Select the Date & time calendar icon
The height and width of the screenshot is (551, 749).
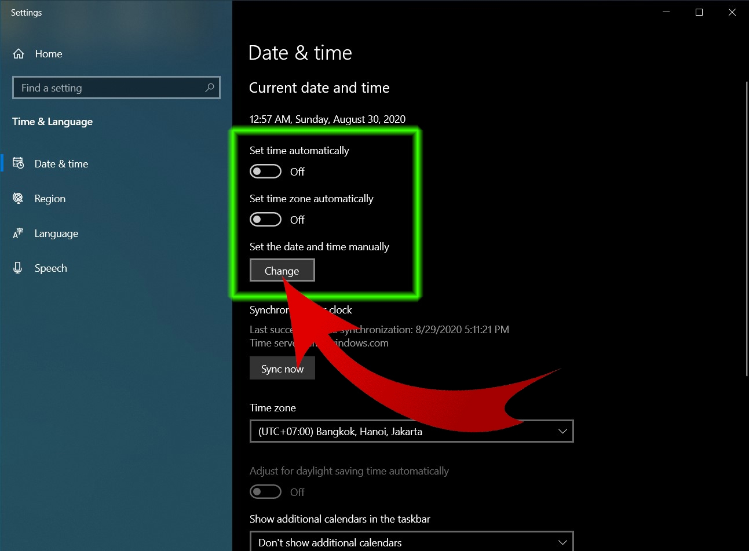[18, 163]
